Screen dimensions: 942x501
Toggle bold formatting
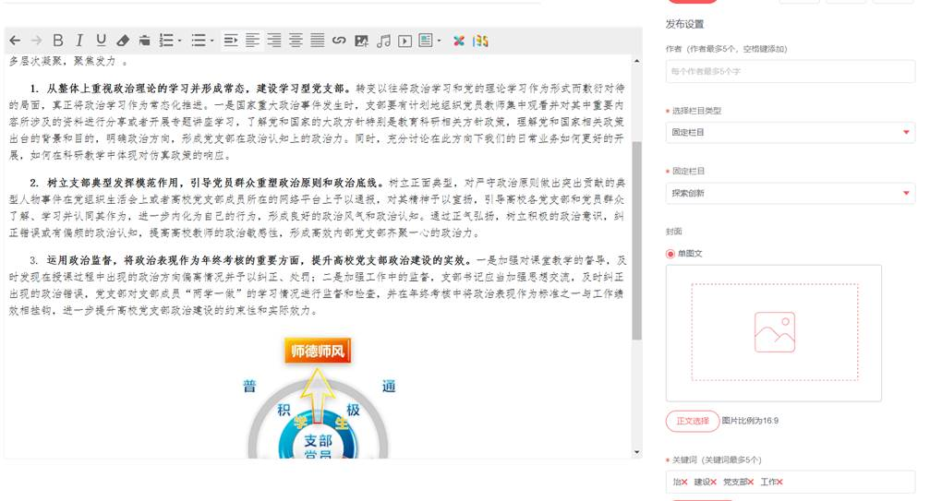point(58,41)
